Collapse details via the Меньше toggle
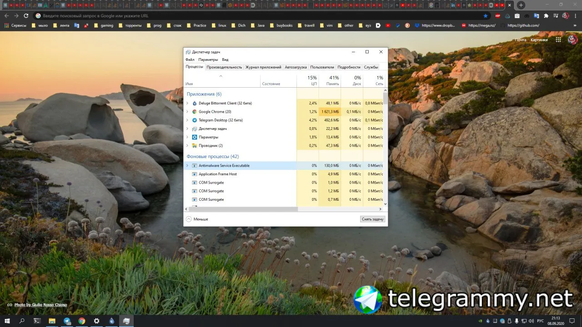Screen dimensions: 582x327 [x=197, y=219]
